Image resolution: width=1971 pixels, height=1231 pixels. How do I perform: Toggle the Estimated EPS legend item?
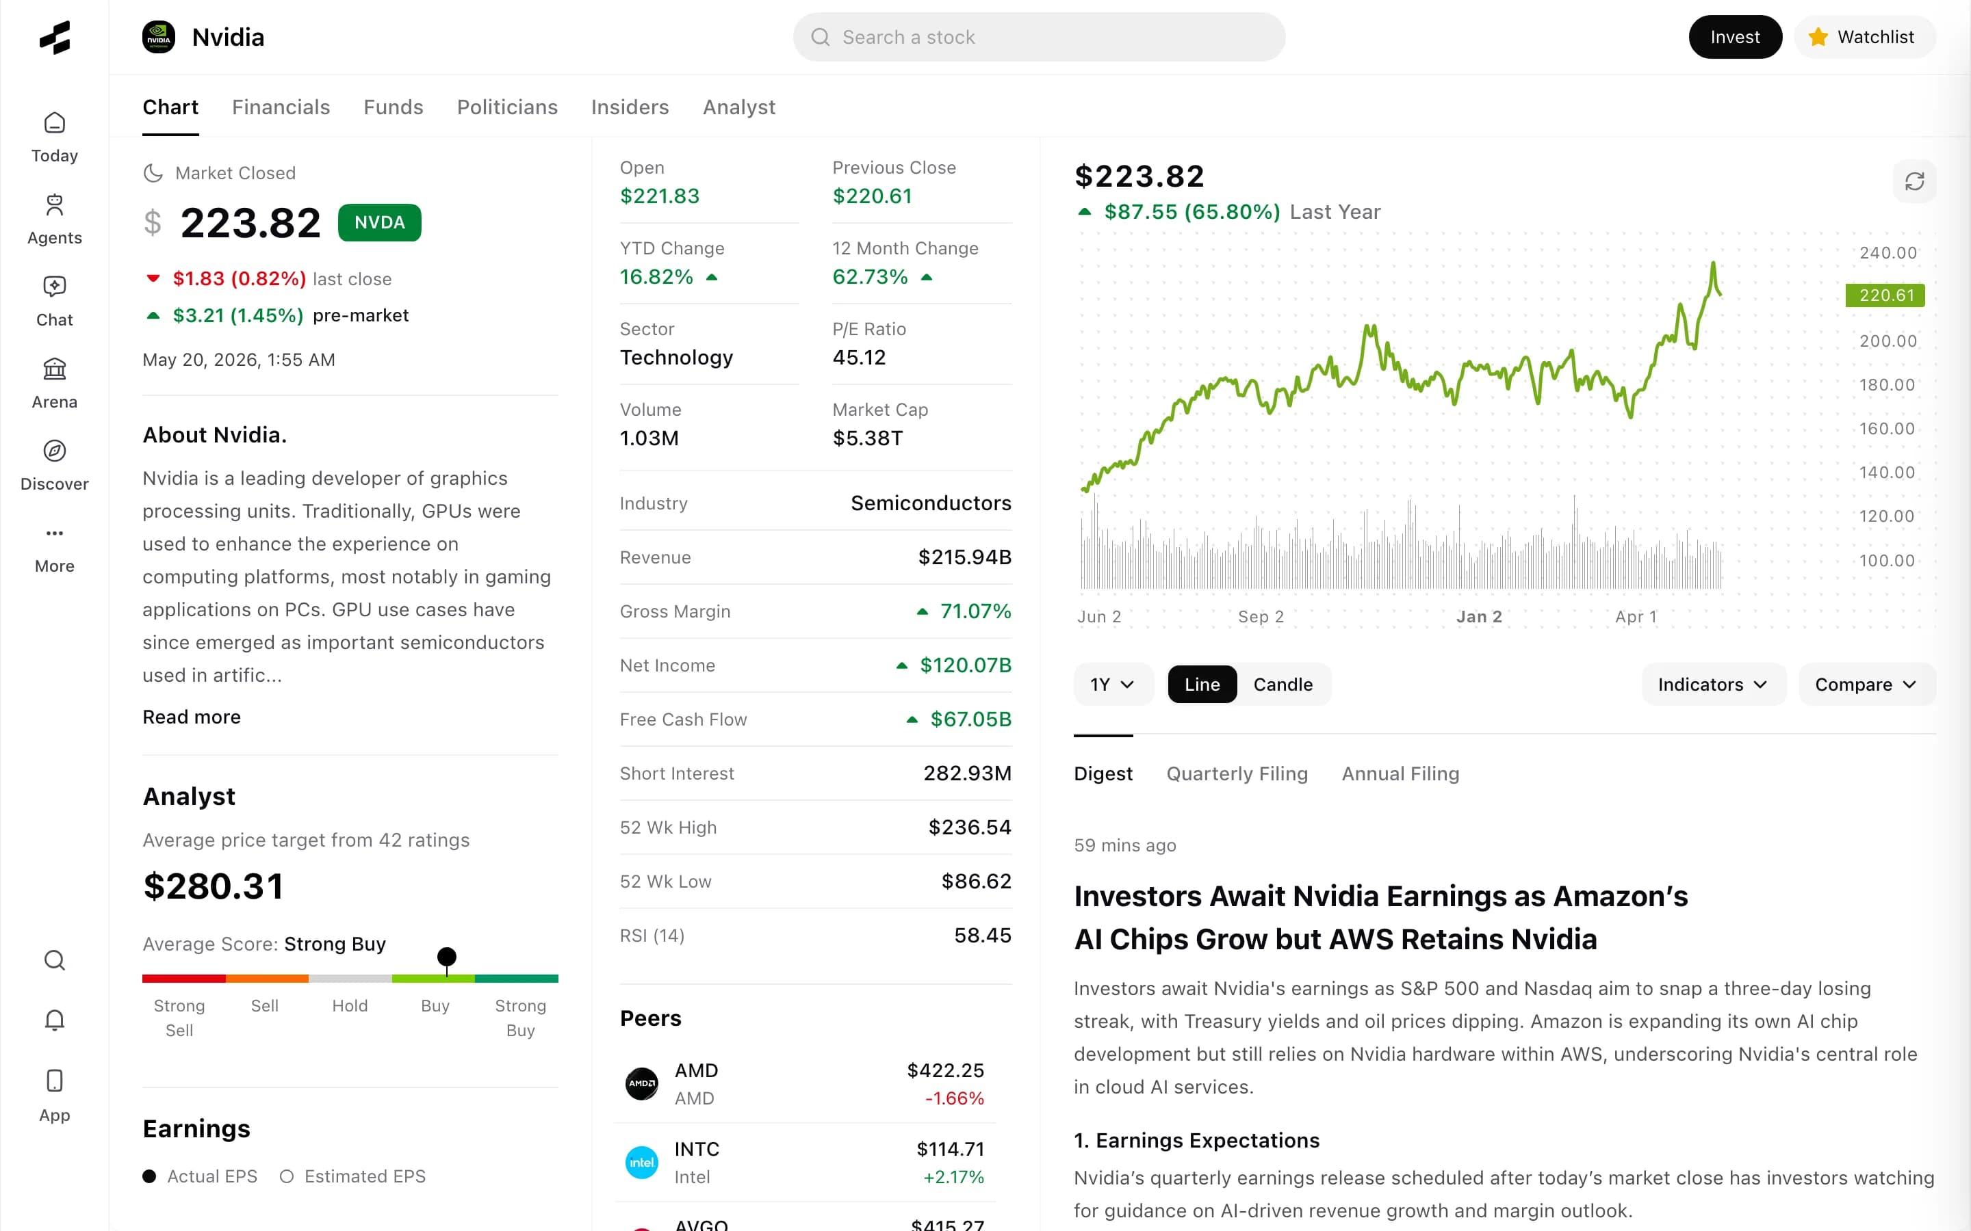(352, 1176)
